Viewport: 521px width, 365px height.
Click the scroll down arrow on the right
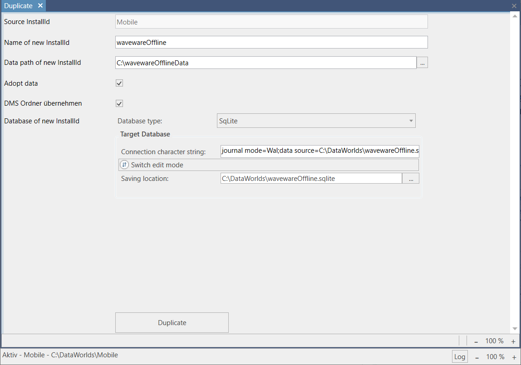(x=515, y=329)
